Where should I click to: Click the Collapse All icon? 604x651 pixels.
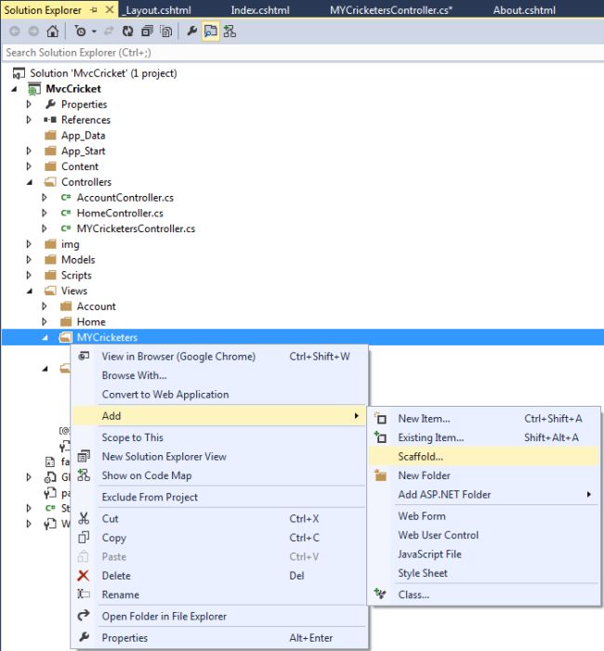[147, 32]
